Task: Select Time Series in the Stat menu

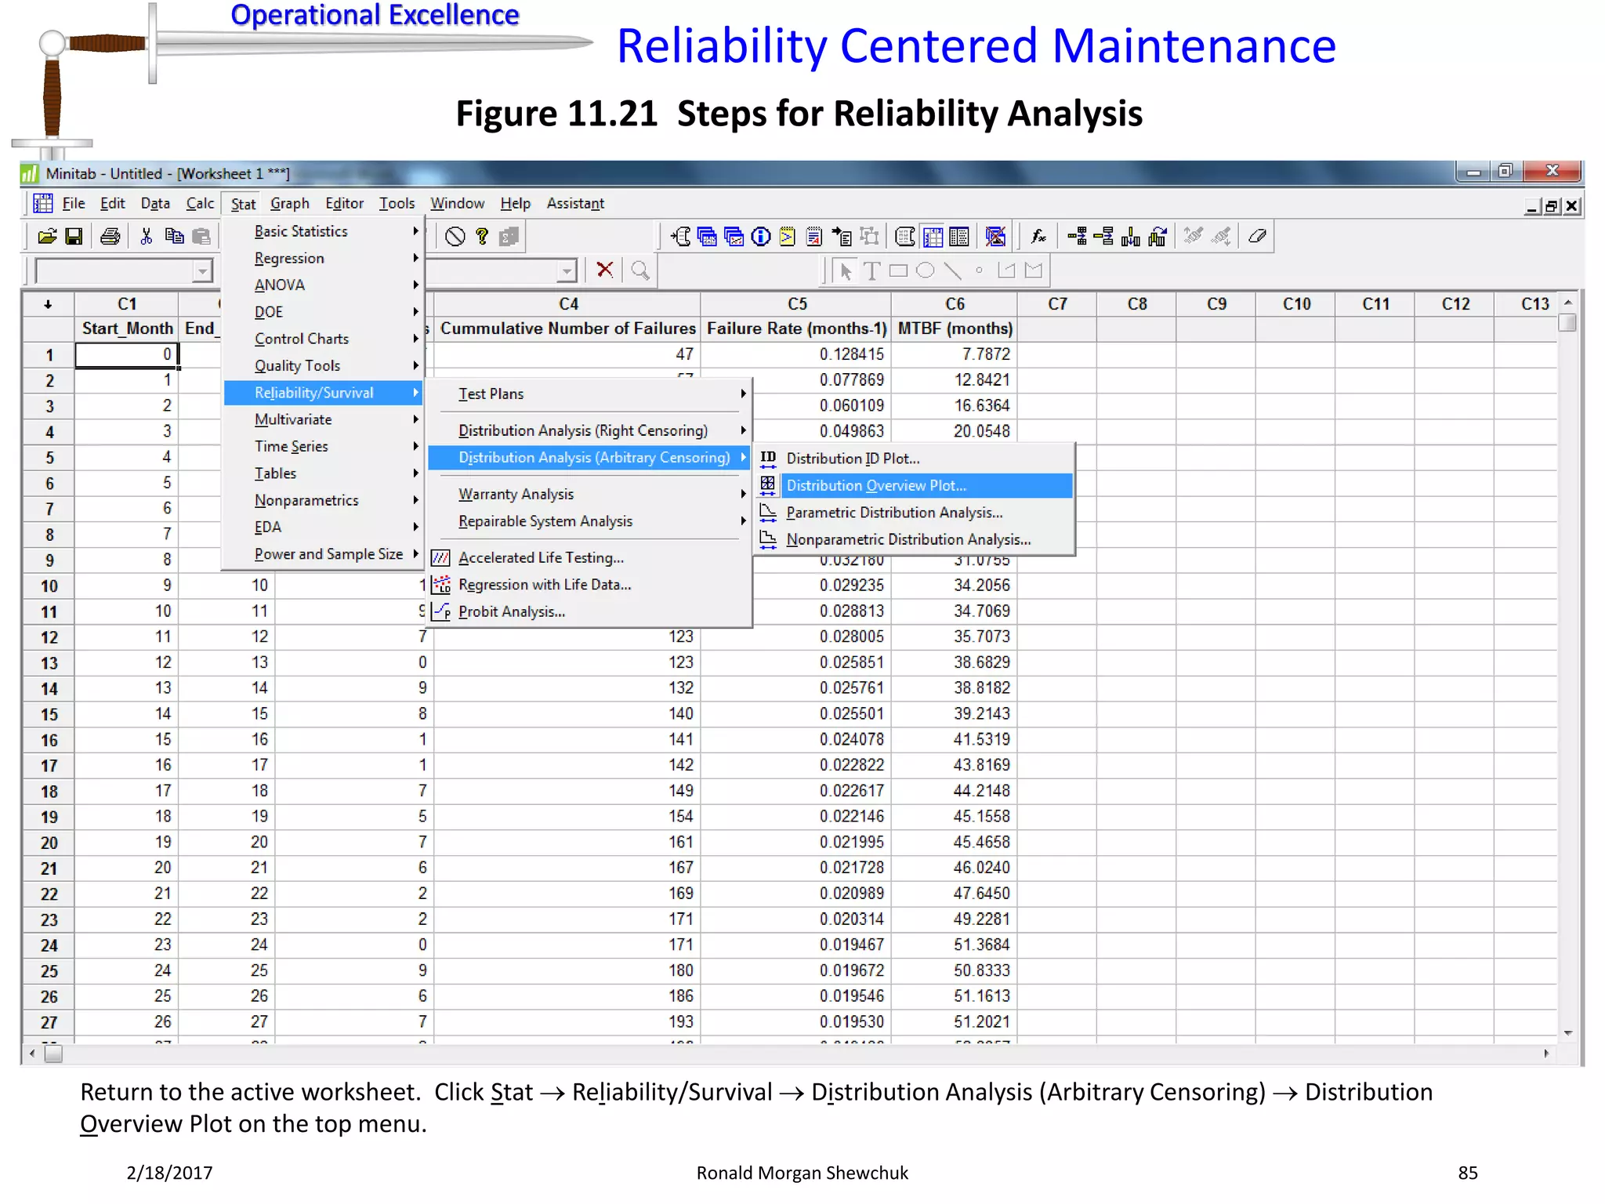Action: pyautogui.click(x=323, y=447)
